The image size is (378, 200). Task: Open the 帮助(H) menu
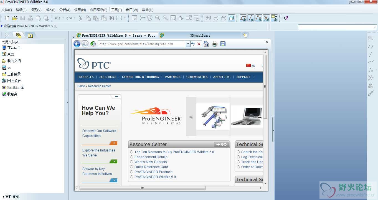point(148,10)
